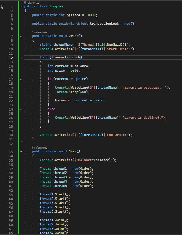Open '0 references' CodeLens above Program class
Screen dimensions: 182x235
[x=32, y=3]
